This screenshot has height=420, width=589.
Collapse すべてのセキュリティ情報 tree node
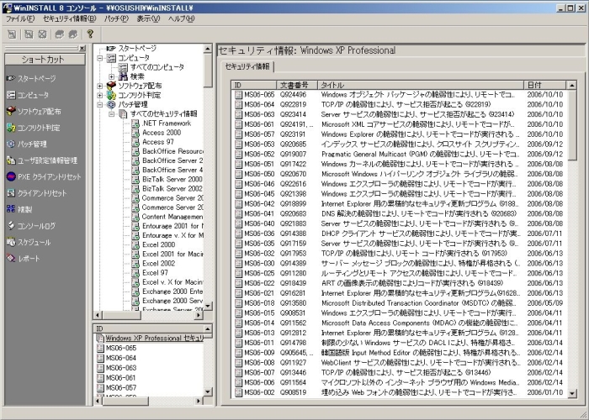point(112,114)
